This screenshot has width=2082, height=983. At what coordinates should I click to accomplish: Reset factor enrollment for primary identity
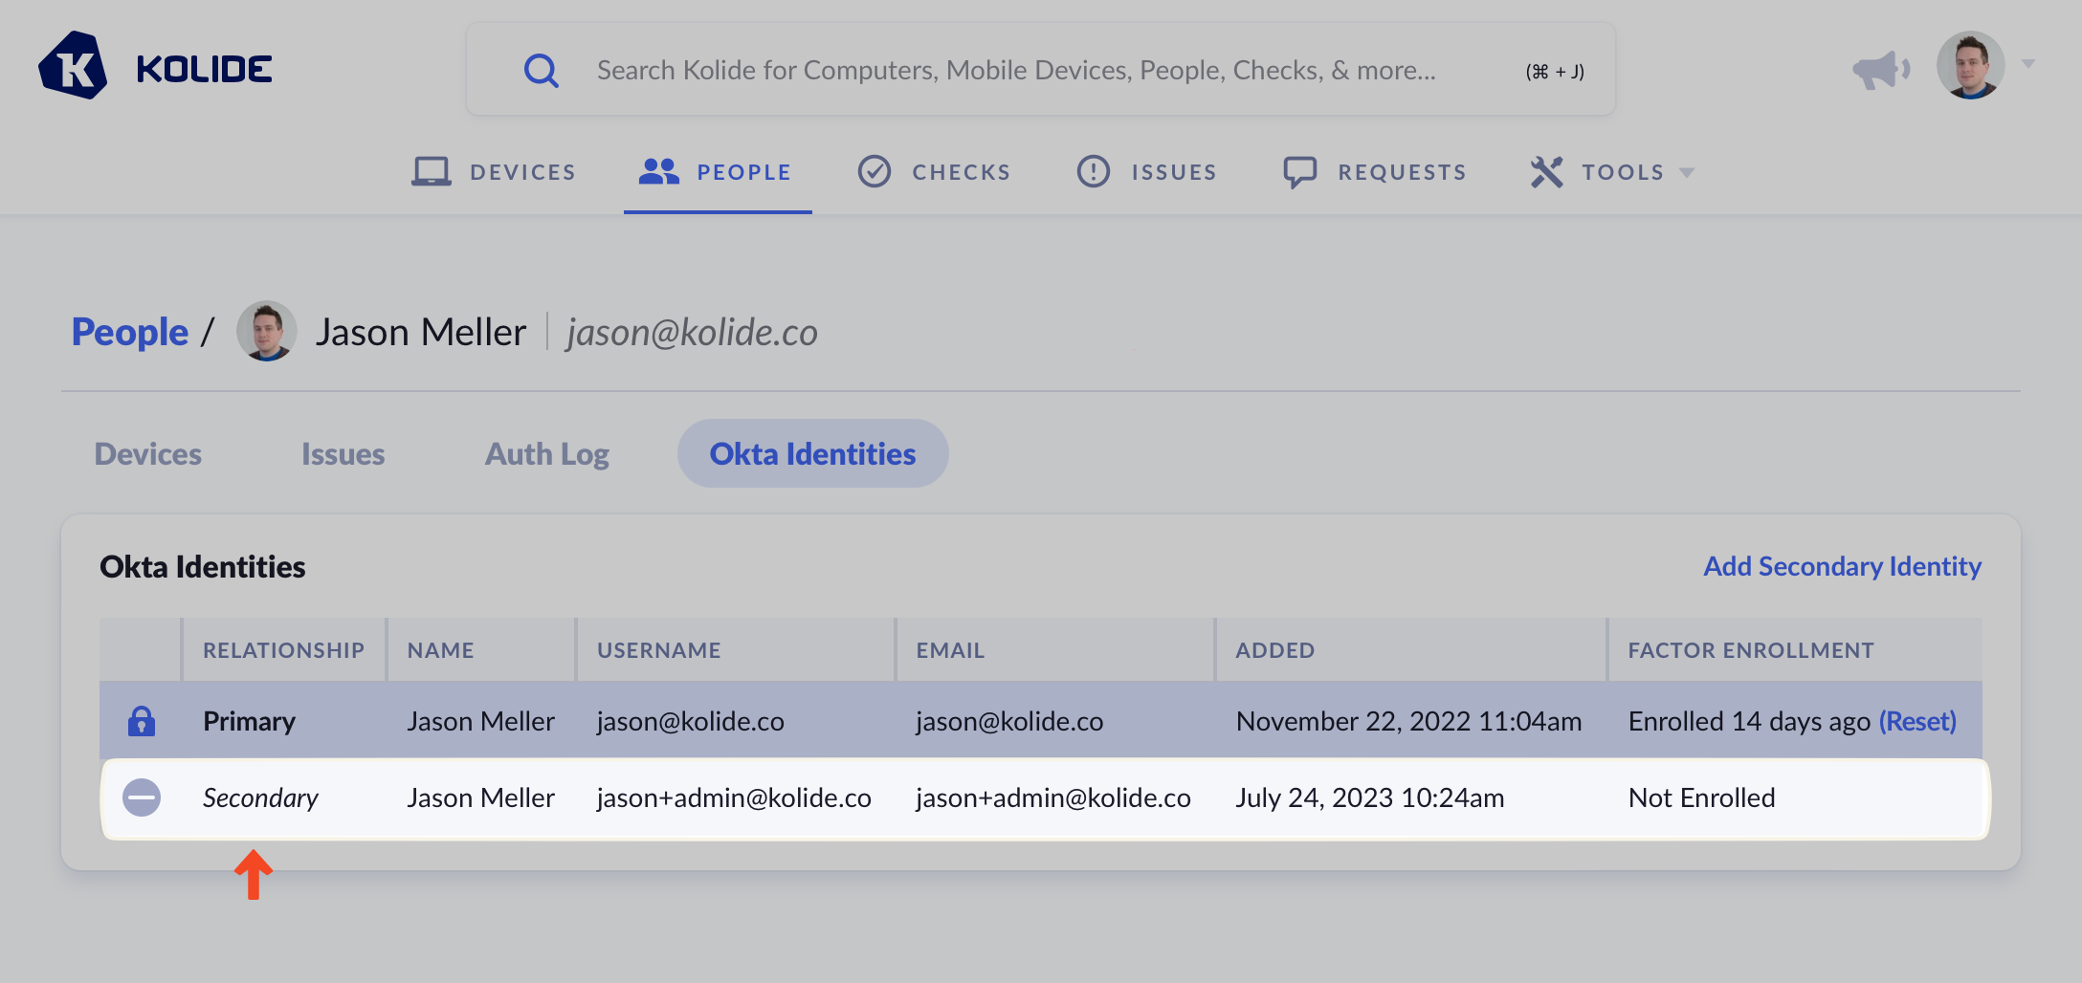coord(1917,721)
